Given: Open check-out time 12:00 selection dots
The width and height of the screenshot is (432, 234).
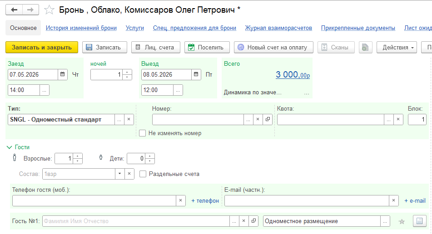Looking at the screenshot, I should [178, 90].
